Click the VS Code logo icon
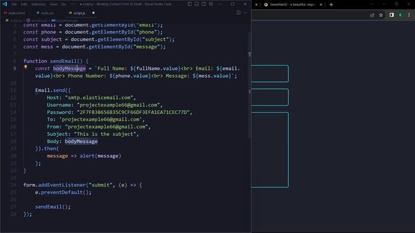 pyautogui.click(x=5, y=4)
